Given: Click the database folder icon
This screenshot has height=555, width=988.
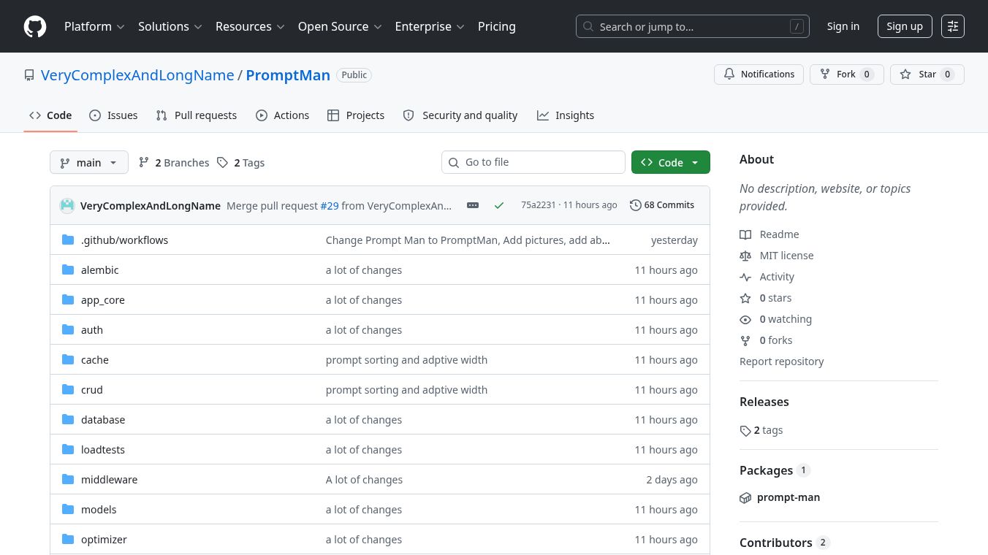Looking at the screenshot, I should tap(69, 419).
